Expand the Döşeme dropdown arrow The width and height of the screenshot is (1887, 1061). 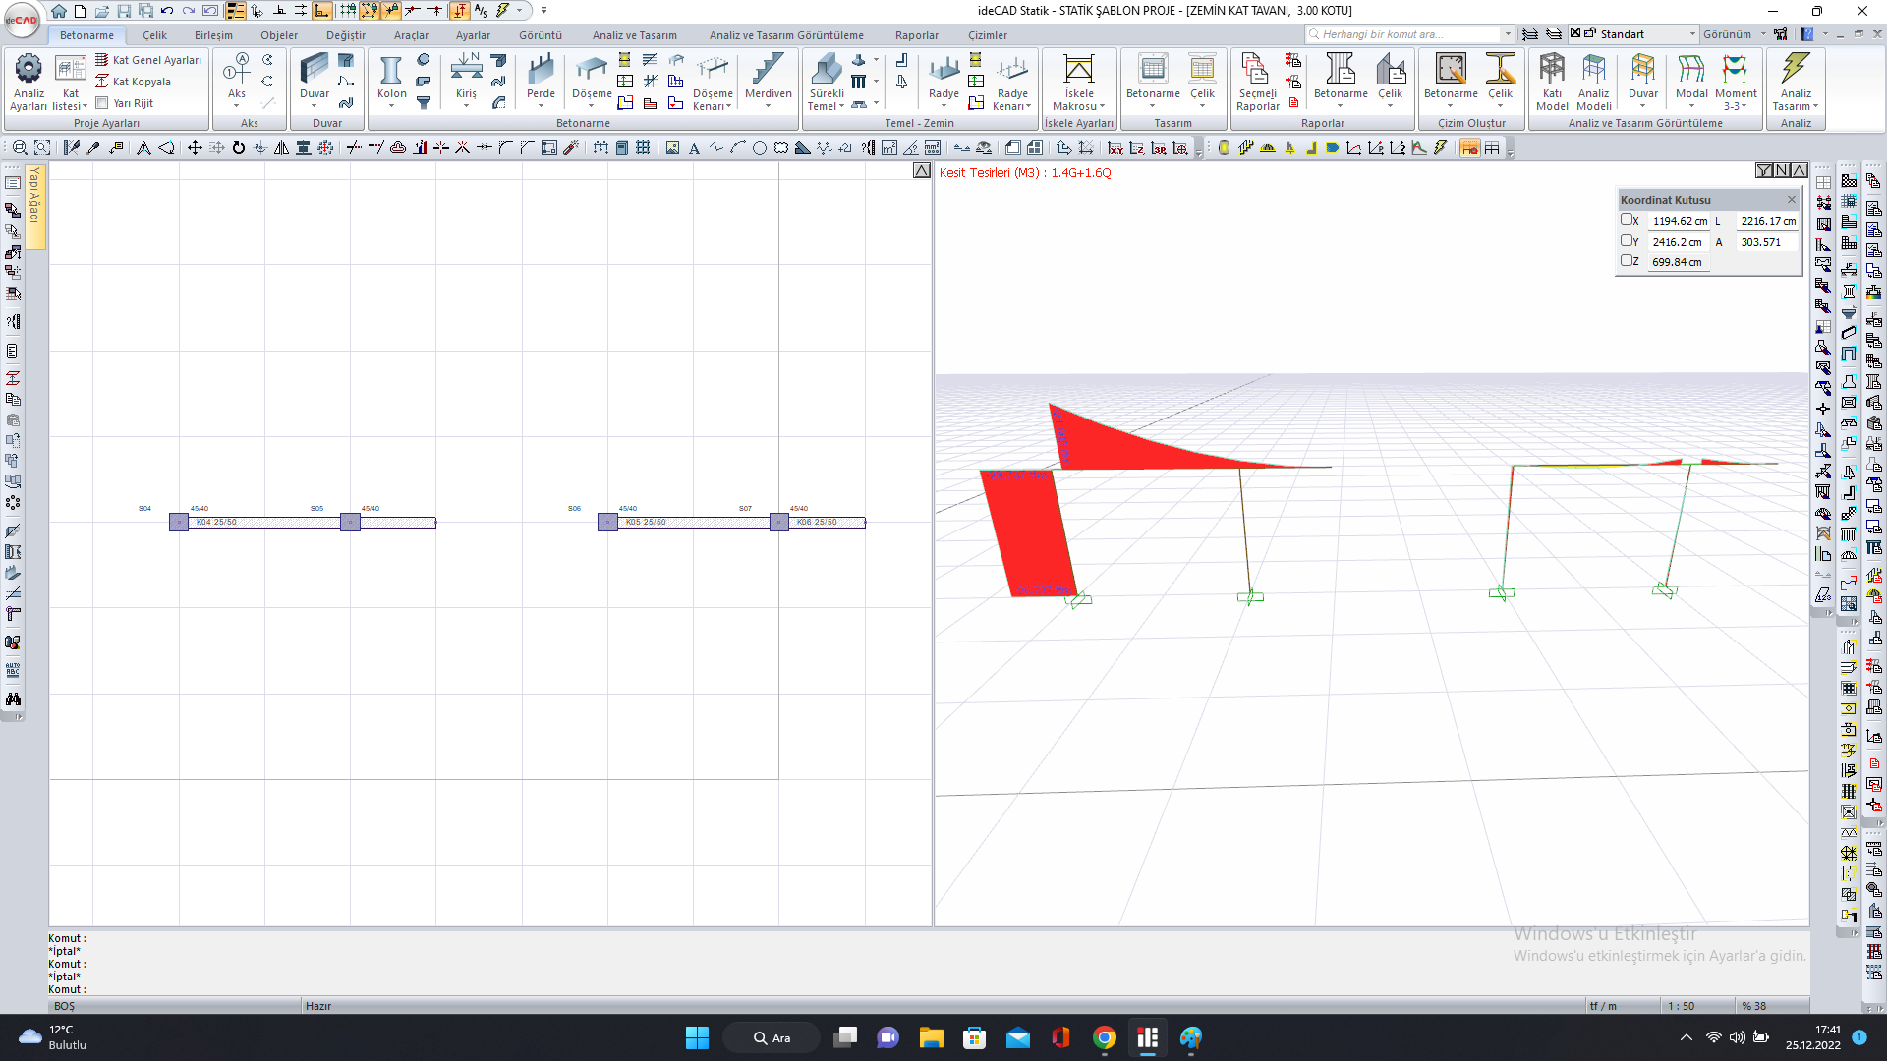tap(592, 105)
